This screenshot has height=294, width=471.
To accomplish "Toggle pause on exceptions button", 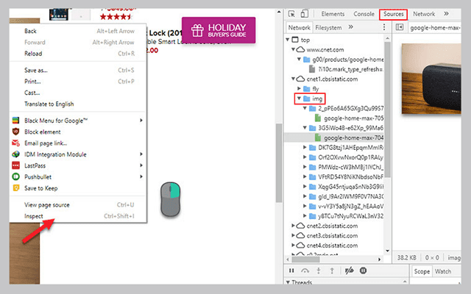I will (x=363, y=271).
